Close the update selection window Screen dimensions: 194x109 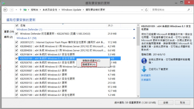[x=189, y=2]
